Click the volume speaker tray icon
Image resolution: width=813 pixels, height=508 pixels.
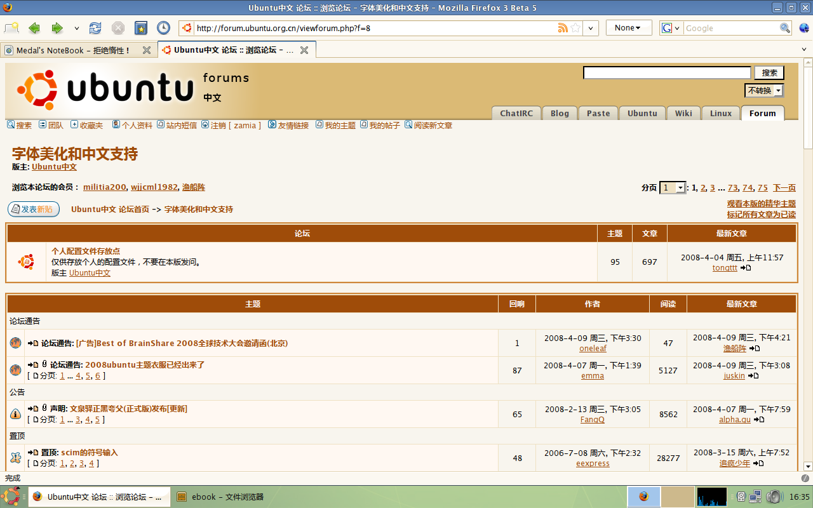click(x=774, y=497)
